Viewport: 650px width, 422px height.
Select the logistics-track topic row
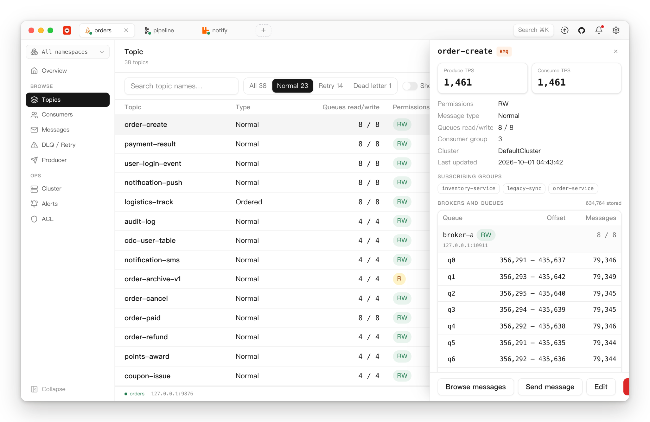[x=272, y=202]
